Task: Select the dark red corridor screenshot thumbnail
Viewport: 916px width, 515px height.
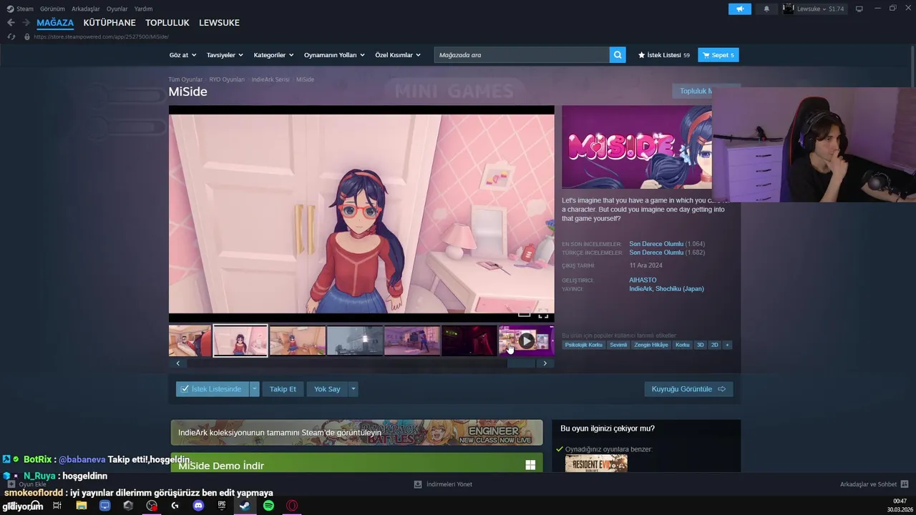Action: pos(469,340)
